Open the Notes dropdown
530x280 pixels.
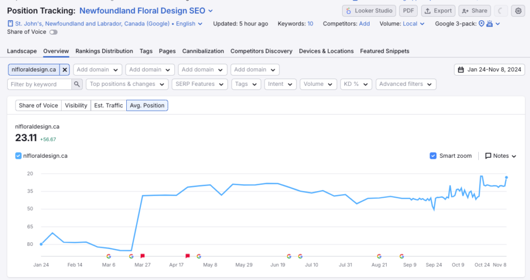click(500, 156)
